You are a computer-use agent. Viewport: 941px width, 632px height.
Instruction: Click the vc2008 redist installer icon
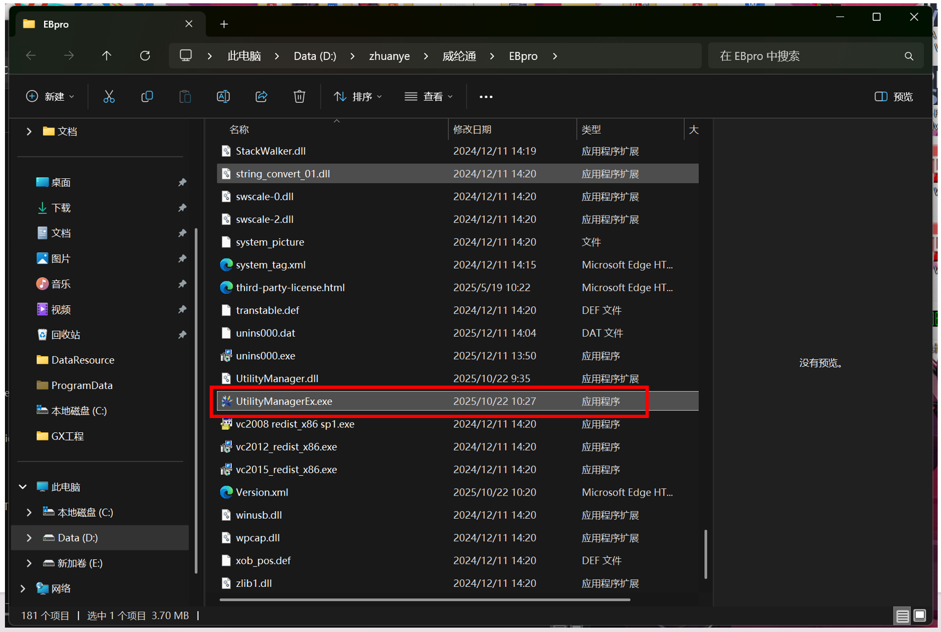226,424
